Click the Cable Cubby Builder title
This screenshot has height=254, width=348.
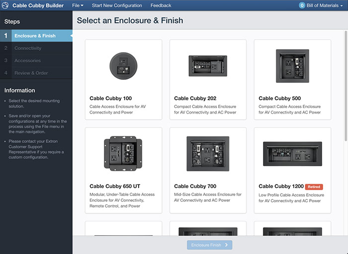pos(38,5)
